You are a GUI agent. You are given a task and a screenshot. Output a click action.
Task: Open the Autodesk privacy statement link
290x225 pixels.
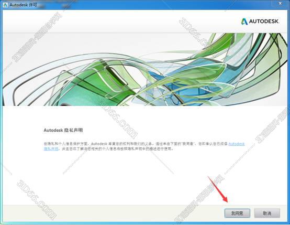click(237, 144)
